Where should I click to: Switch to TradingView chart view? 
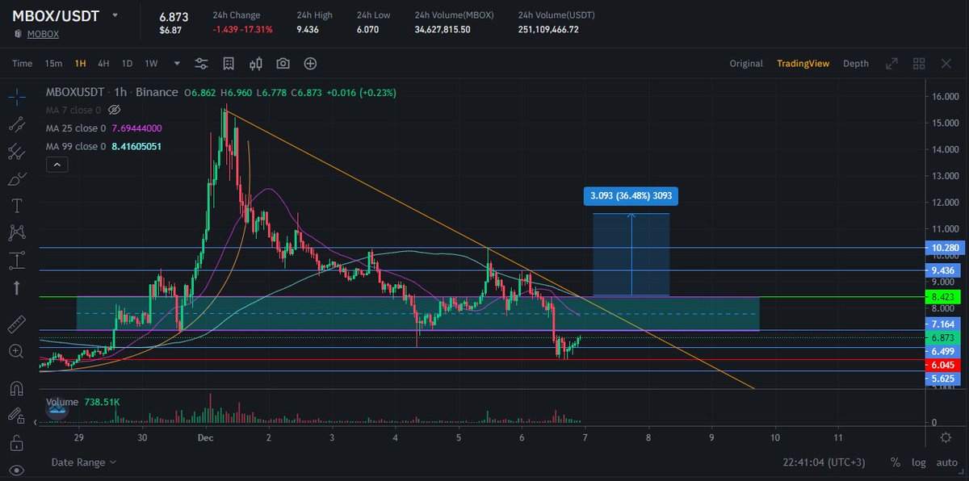pos(803,63)
